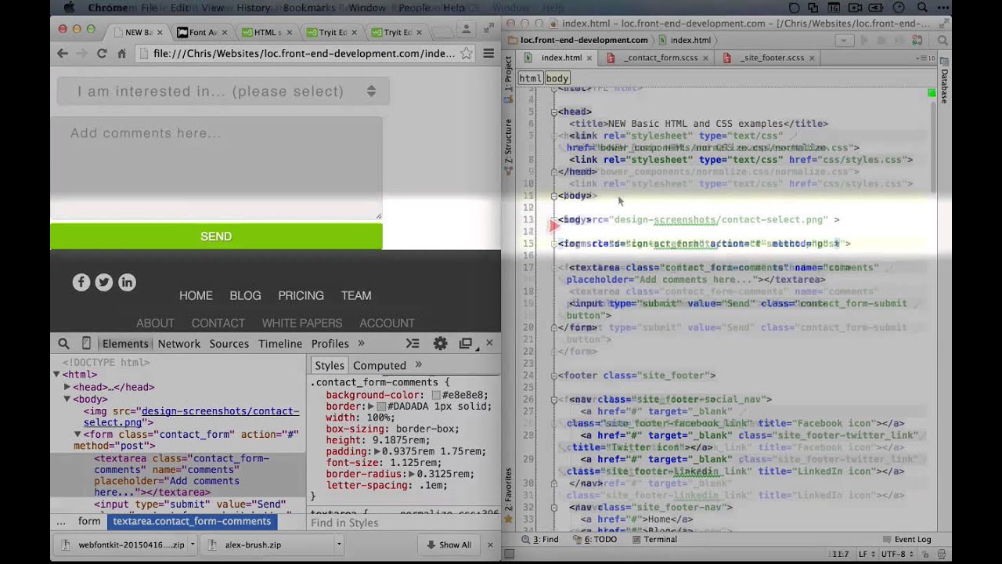Viewport: 1002px width, 564px height.
Task: Open DevTools settings gear
Action: [x=441, y=343]
